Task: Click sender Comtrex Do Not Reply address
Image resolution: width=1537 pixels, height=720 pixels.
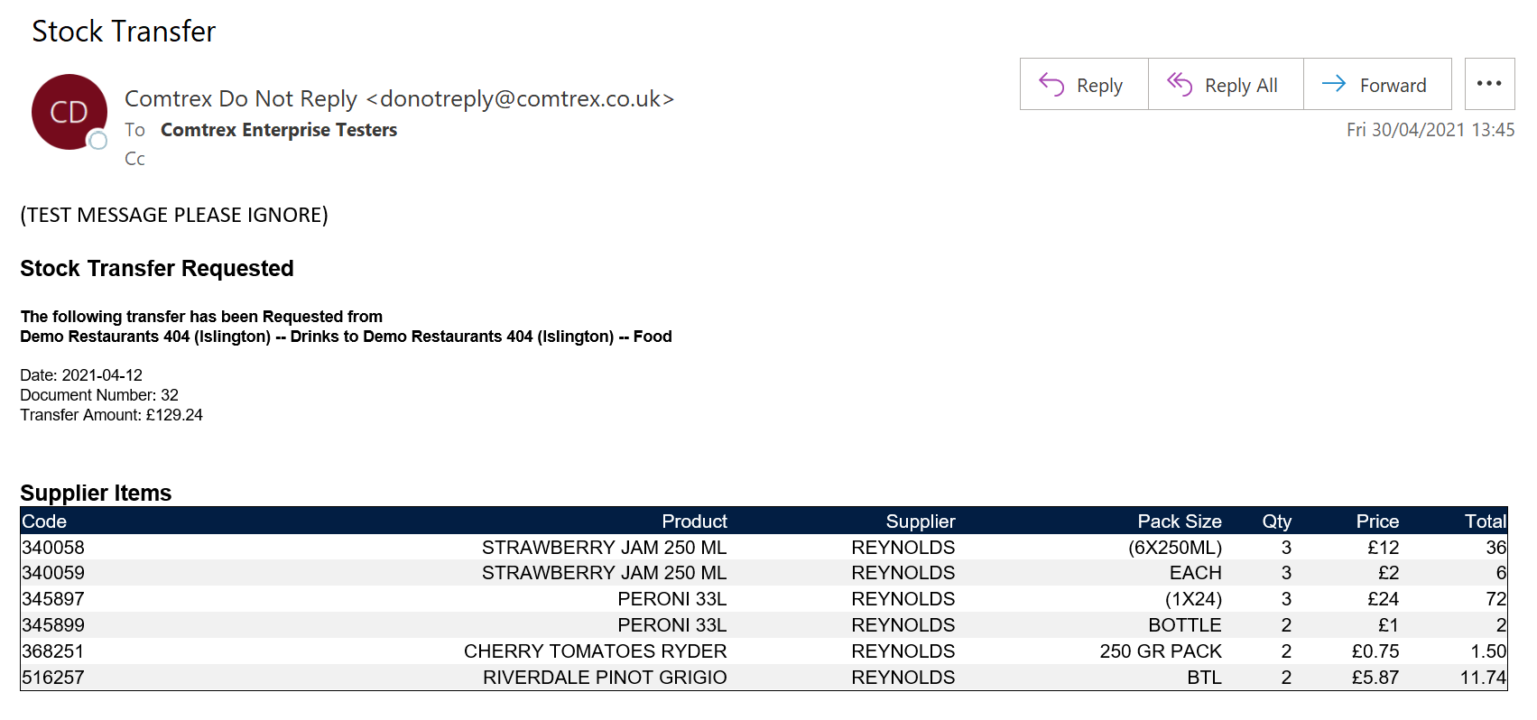Action: (x=399, y=98)
